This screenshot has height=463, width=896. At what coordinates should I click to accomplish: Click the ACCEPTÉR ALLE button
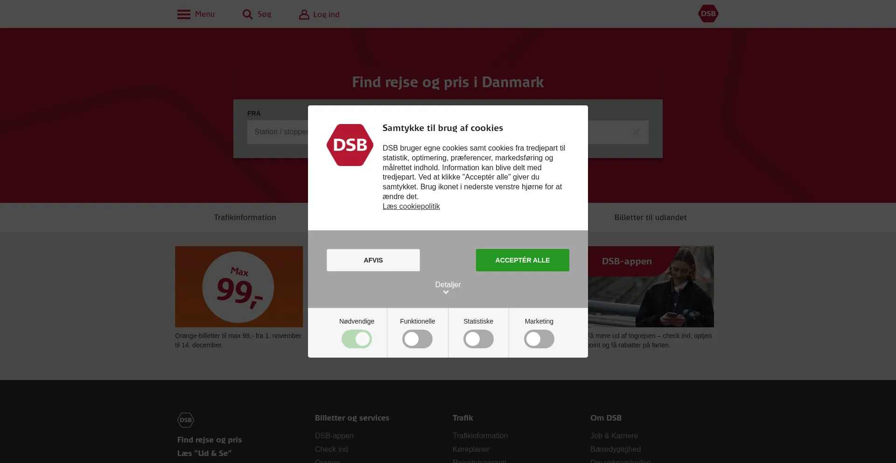(523, 260)
